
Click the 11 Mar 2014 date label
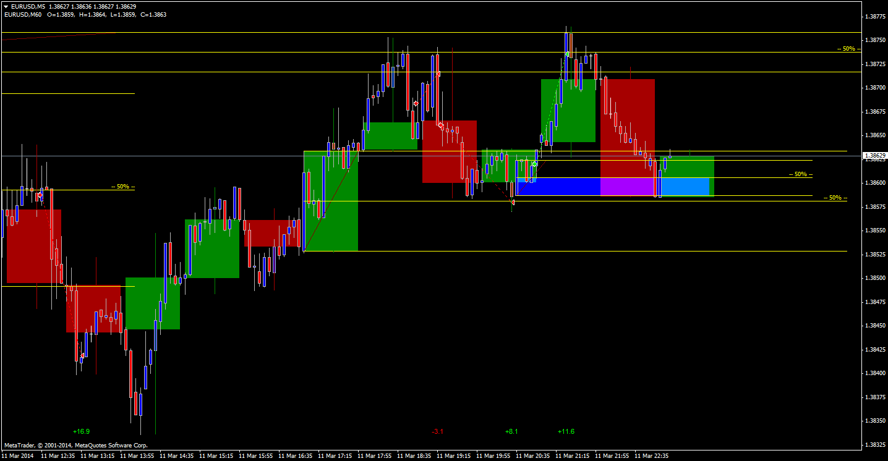click(x=18, y=456)
